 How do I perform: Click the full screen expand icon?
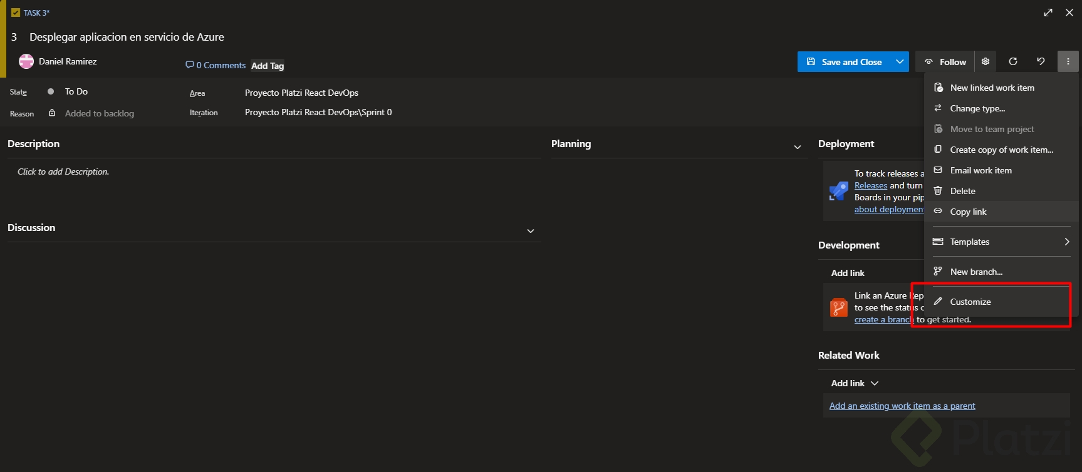point(1048,13)
